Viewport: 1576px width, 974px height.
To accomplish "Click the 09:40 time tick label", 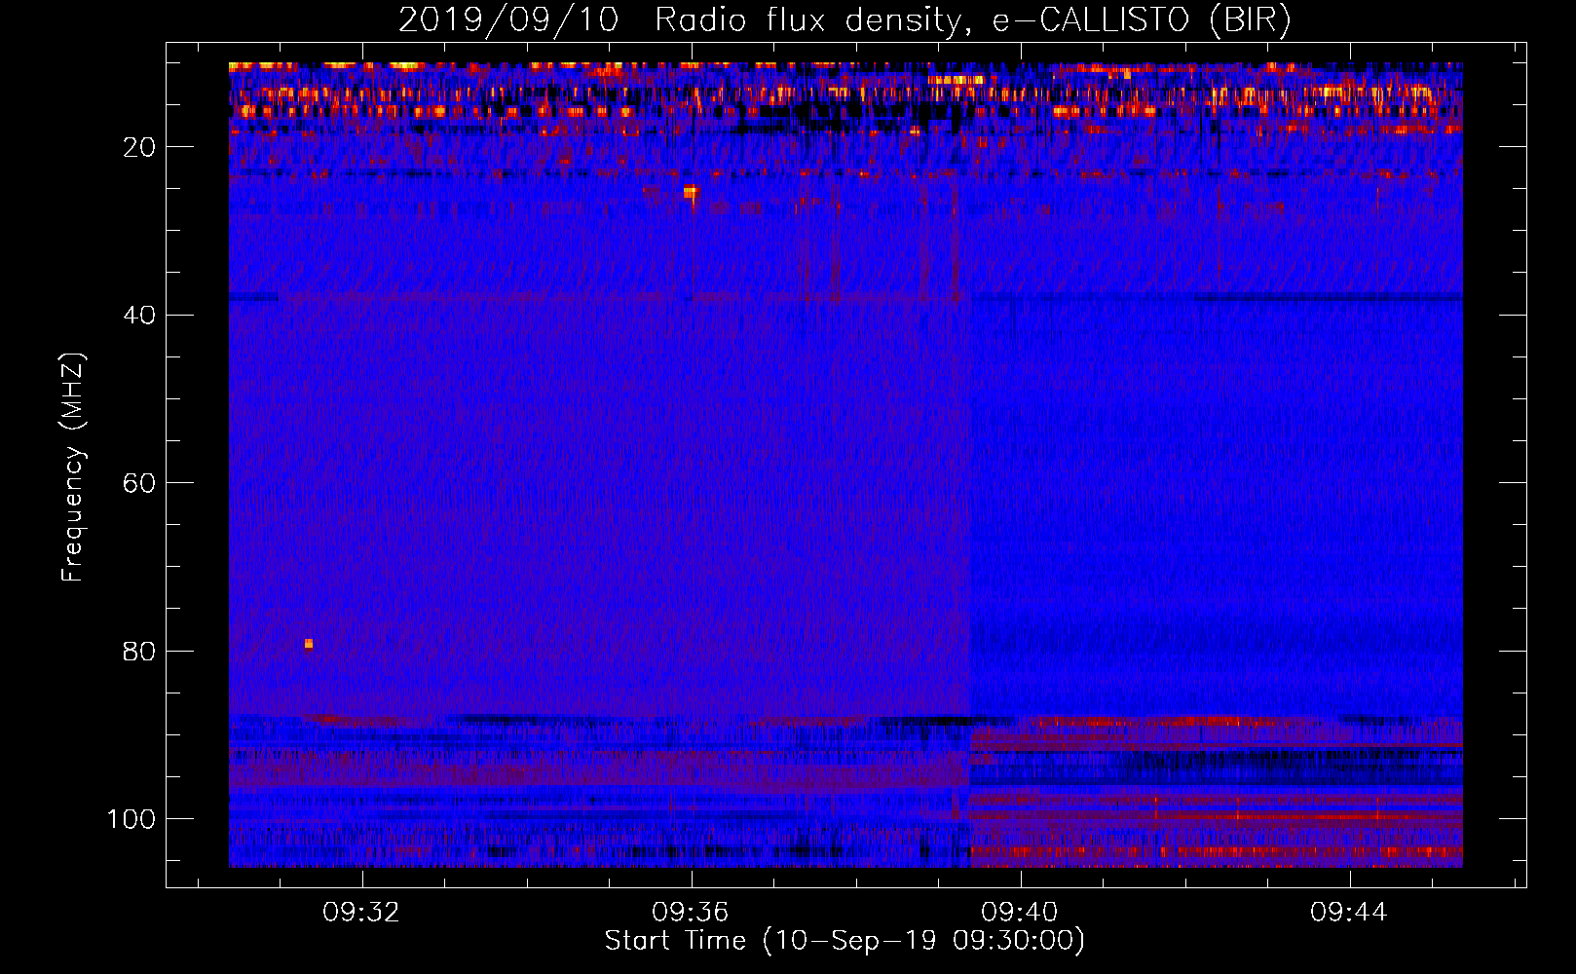I will [x=1020, y=913].
